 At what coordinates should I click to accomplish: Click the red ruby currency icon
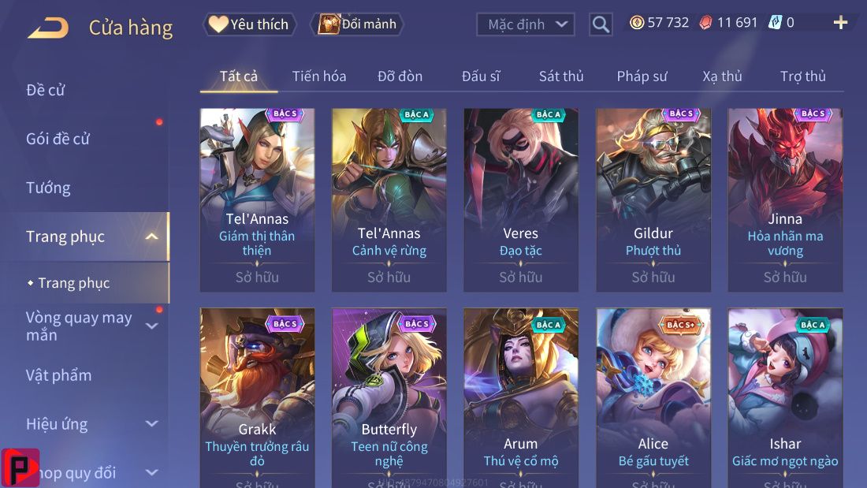point(706,23)
